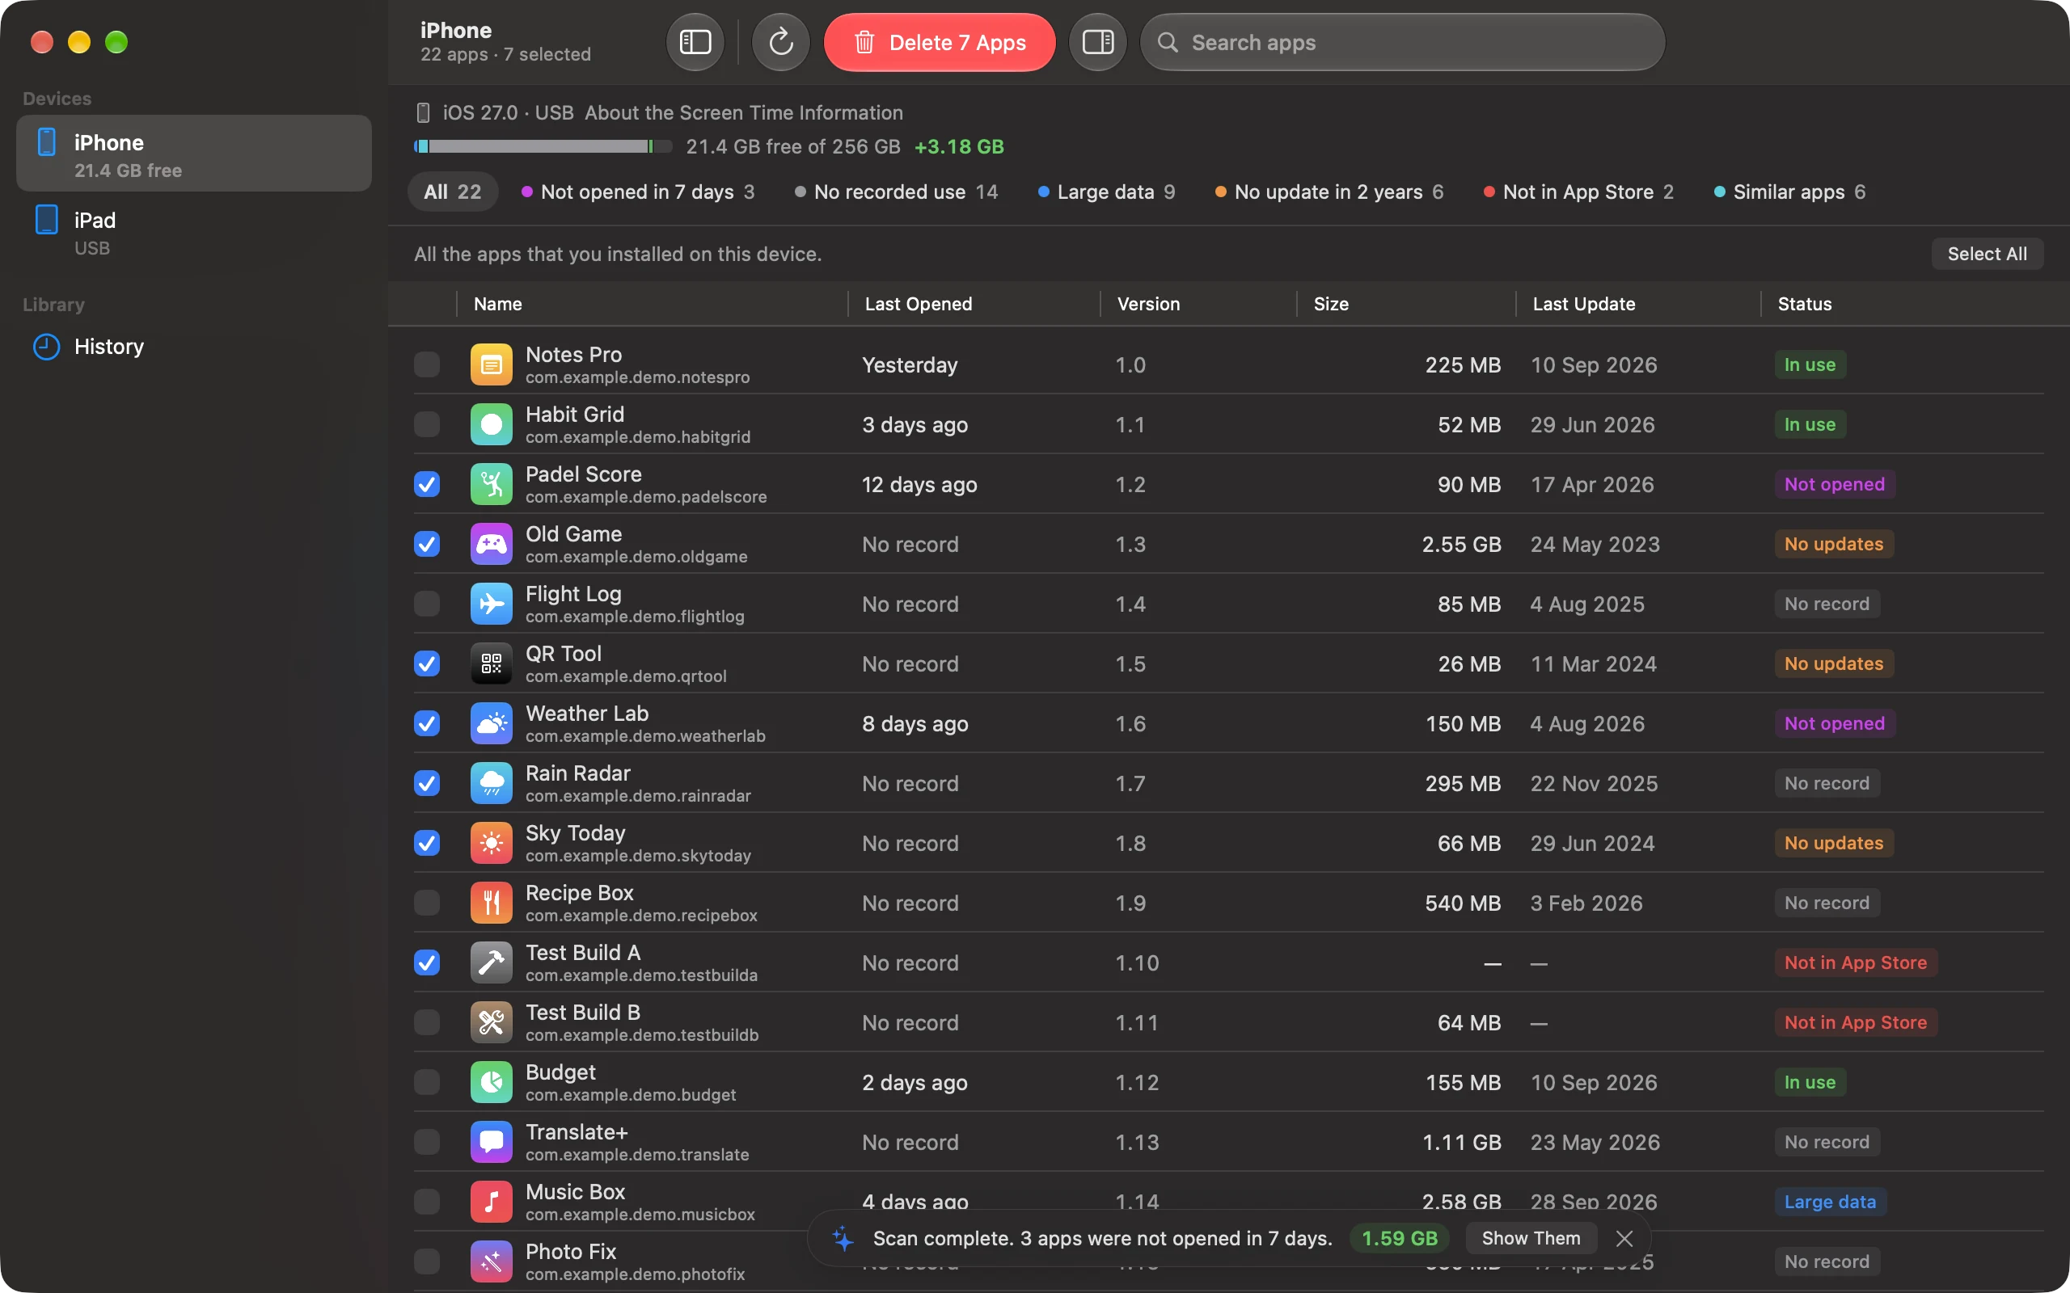Click the Budget pie chart icon
The height and width of the screenshot is (1293, 2070).
[x=491, y=1083]
